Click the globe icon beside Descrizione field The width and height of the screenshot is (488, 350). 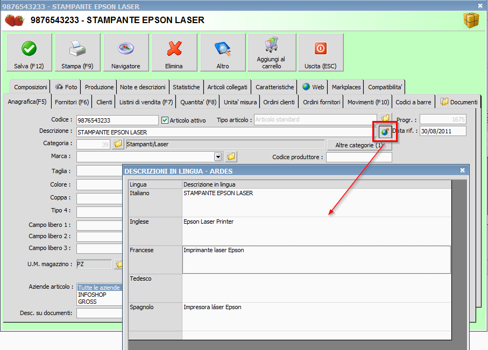385,132
